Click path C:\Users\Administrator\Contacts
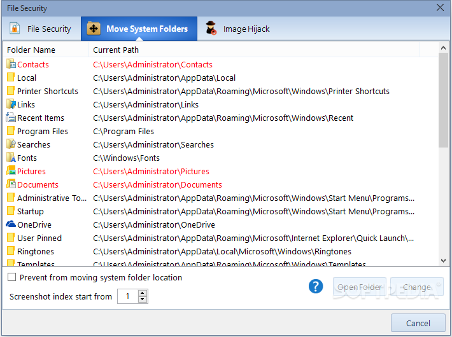The height and width of the screenshot is (337, 452). click(x=153, y=64)
